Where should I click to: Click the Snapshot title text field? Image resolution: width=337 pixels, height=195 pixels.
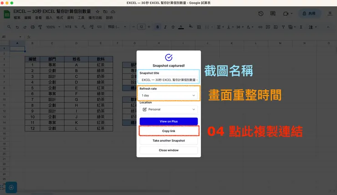168,80
